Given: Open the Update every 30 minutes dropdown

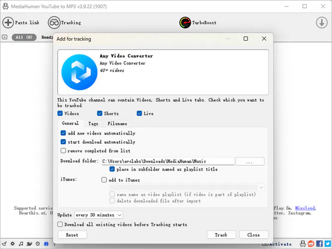Looking at the screenshot, I should click(98, 215).
